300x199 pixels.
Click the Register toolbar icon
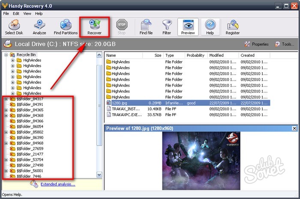233,27
